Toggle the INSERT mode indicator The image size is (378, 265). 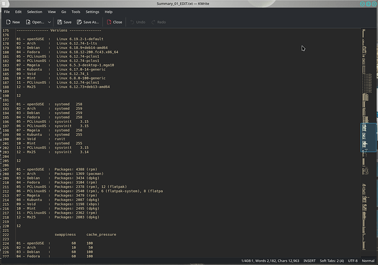[x=310, y=261]
